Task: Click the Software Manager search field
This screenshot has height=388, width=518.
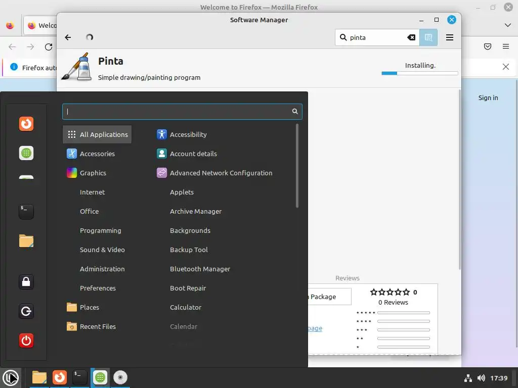Action: [x=377, y=37]
